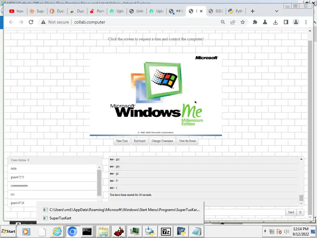Click Vote for Reset button
This screenshot has width=317, height=238.
187,141
